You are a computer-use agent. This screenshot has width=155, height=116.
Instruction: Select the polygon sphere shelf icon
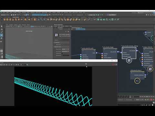[5, 19]
